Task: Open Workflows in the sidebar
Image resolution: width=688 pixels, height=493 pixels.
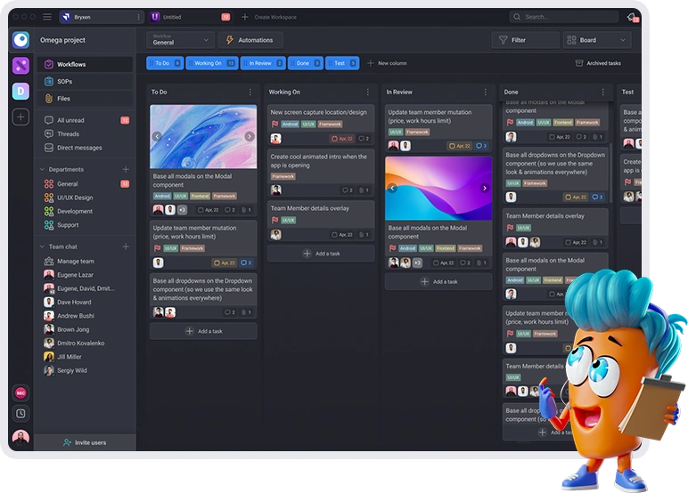Action: click(85, 64)
